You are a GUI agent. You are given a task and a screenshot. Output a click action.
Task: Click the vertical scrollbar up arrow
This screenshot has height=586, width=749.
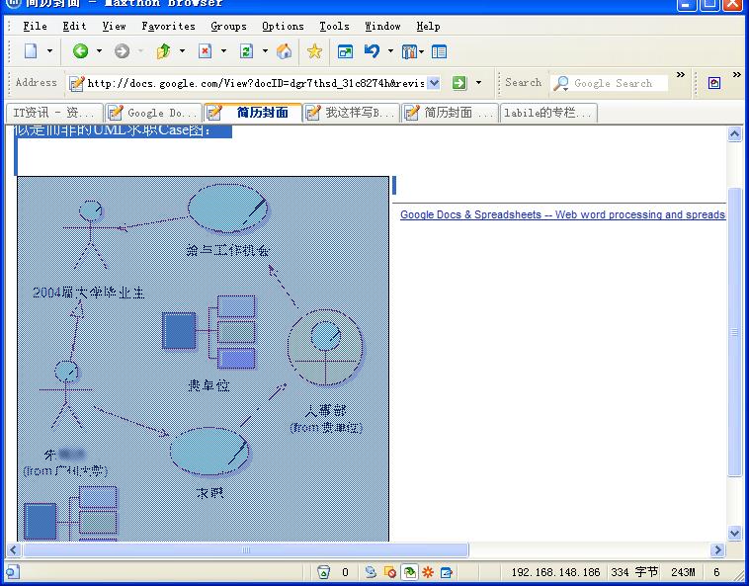pyautogui.click(x=734, y=134)
